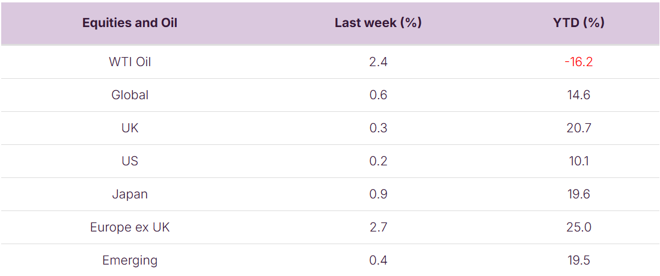Select the UK row label
The width and height of the screenshot is (660, 276).
coord(130,128)
